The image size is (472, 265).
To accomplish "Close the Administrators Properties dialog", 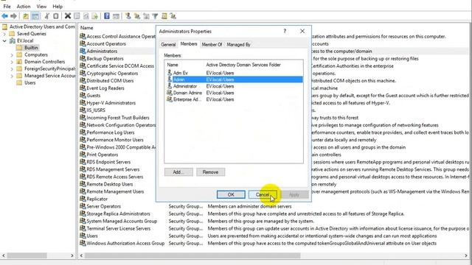I will coord(302,31).
